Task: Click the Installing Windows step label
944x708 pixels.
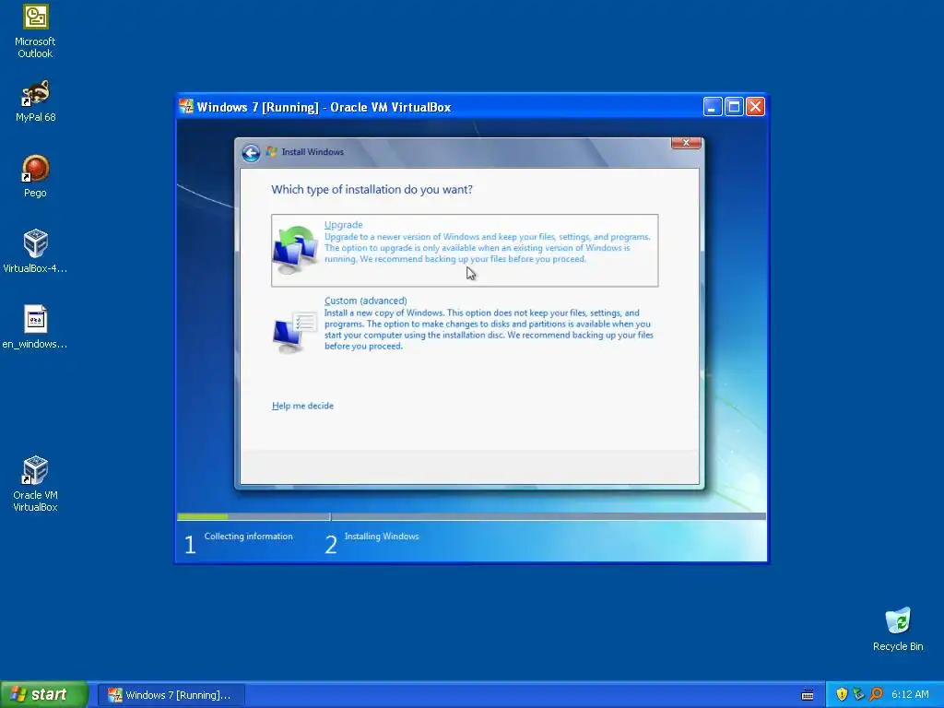Action: (382, 536)
